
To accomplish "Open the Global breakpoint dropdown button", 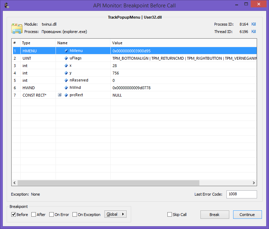I will pyautogui.click(x=115, y=214).
